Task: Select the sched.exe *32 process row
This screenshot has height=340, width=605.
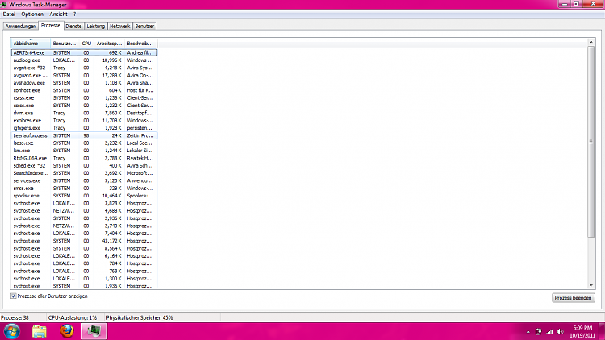Action: [x=84, y=166]
